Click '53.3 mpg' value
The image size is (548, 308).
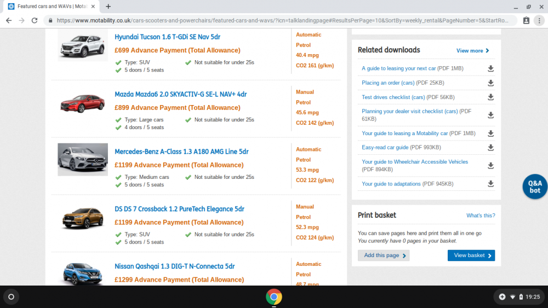pos(307,170)
